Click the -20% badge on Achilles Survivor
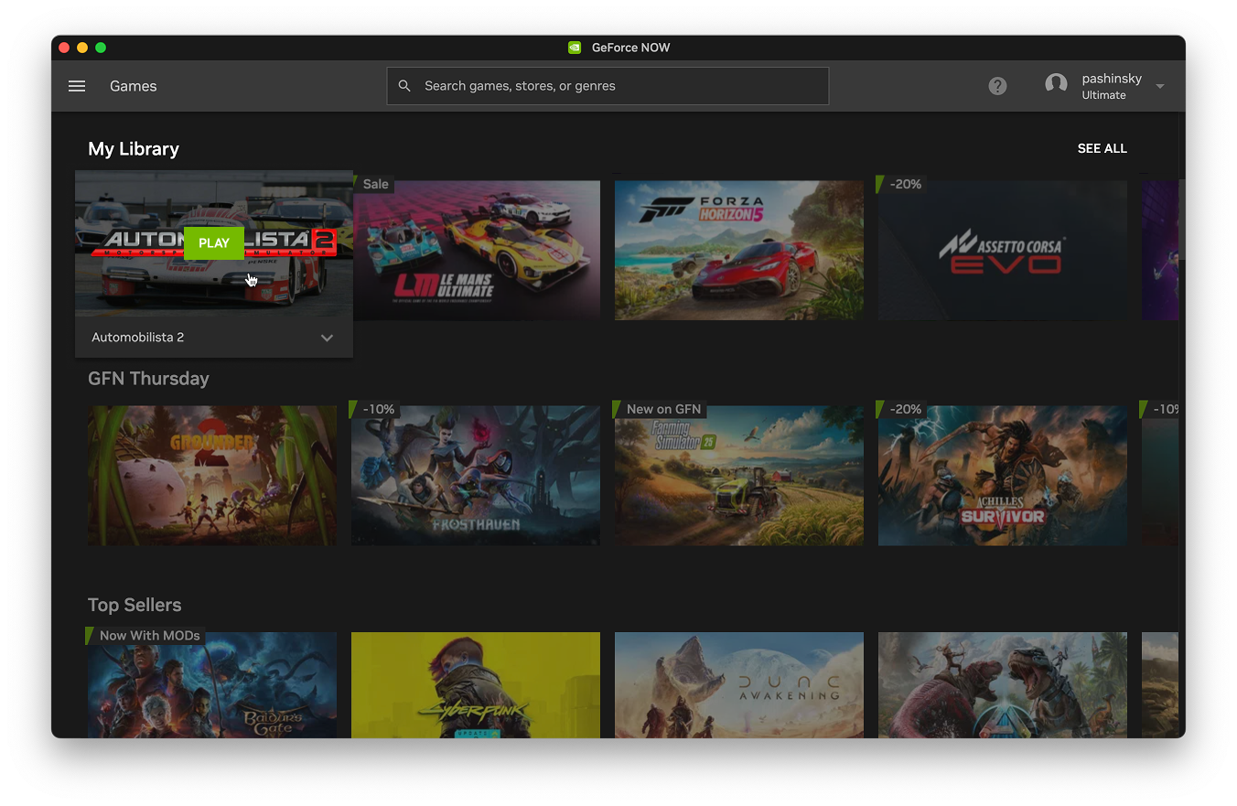1237x806 pixels. 901,409
